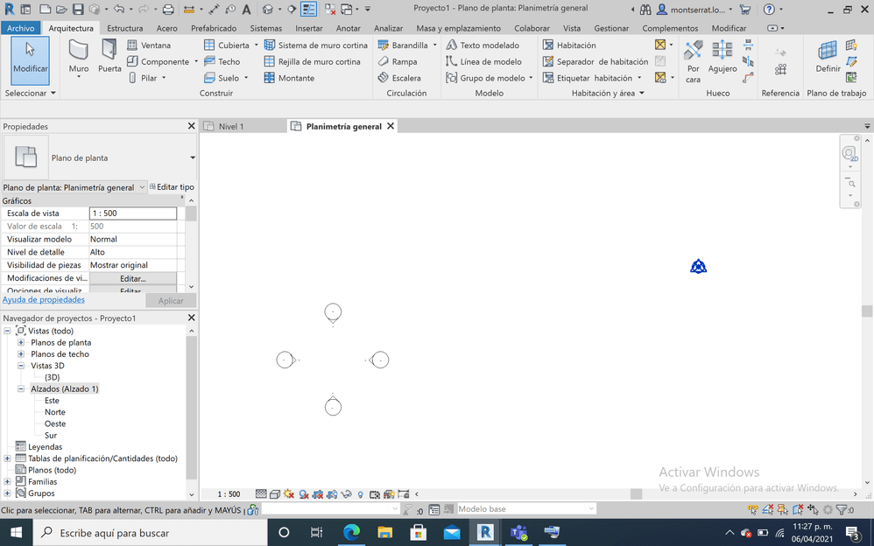Open the Archivo menu
The width and height of the screenshot is (874, 546).
pyautogui.click(x=21, y=28)
